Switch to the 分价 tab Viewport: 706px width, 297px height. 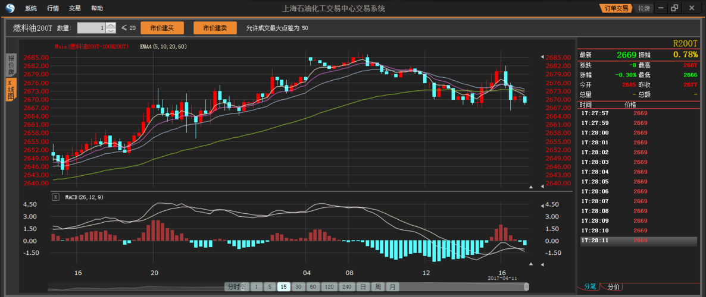tap(613, 286)
